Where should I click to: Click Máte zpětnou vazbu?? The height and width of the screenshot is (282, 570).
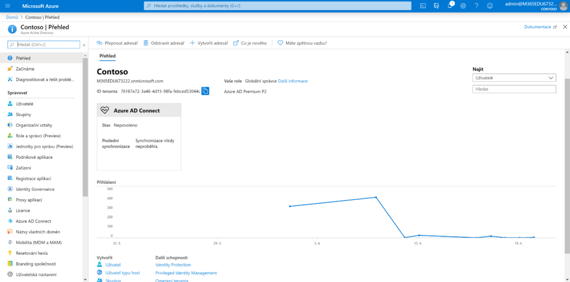pos(302,43)
